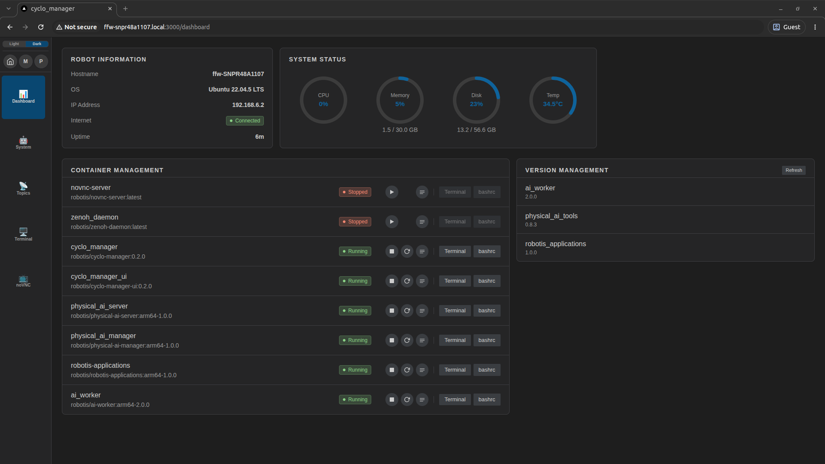Refresh the Version Management list
This screenshot has height=464, width=825.
click(x=794, y=170)
